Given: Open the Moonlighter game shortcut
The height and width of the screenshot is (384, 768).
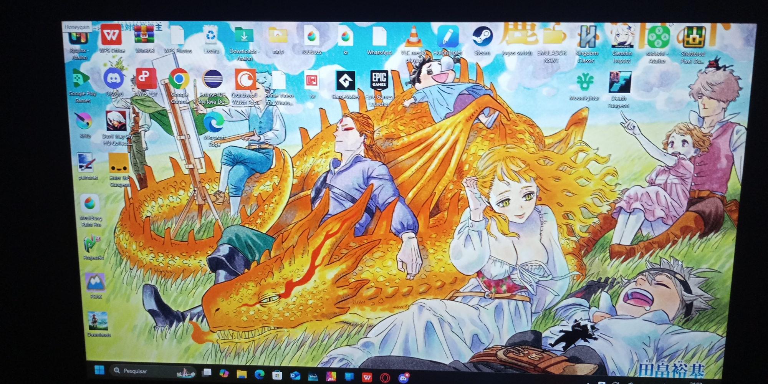Looking at the screenshot, I should click(584, 82).
